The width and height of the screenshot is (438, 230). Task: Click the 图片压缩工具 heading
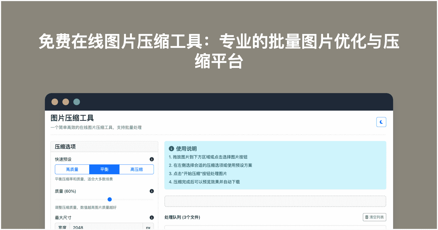[x=72, y=118]
